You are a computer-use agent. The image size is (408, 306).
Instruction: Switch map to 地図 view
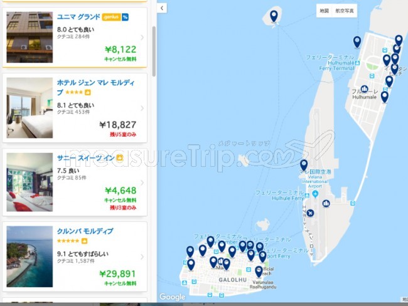325,11
